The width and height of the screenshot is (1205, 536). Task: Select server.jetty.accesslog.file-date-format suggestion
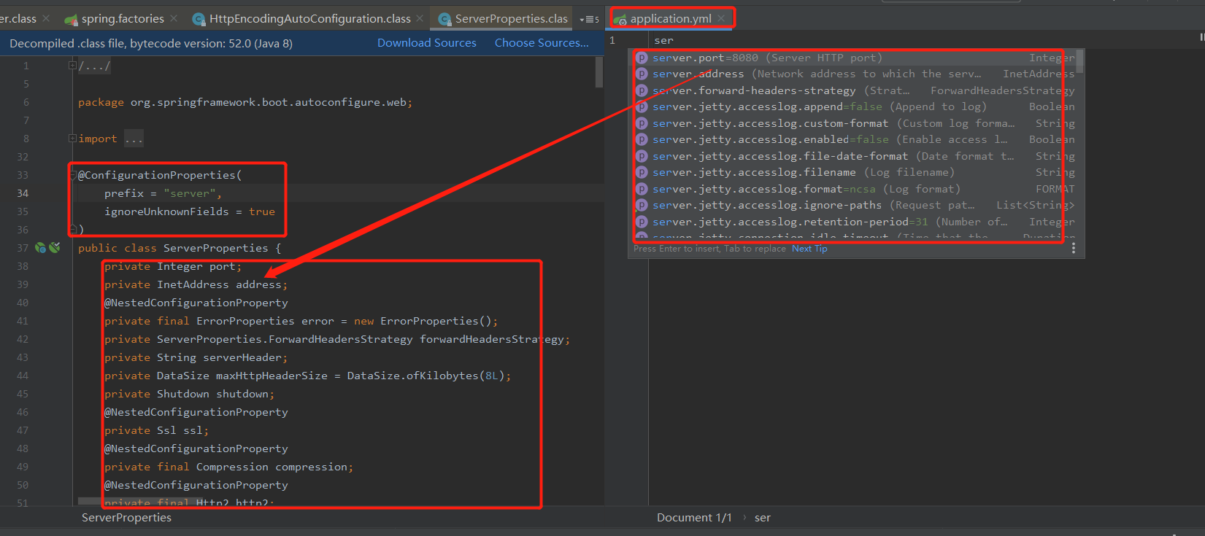click(x=854, y=156)
